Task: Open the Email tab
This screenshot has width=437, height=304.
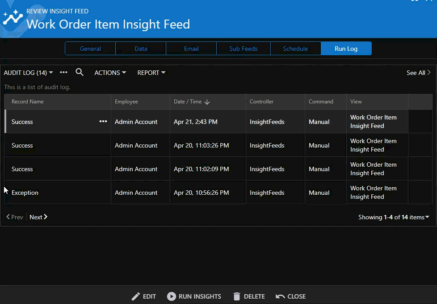Action: pyautogui.click(x=191, y=49)
